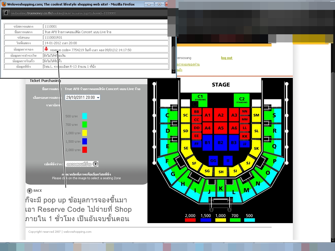Image resolution: width=335 pixels, height=251 pixels.
Task: Click the username kensosang text
Action: pyautogui.click(x=184, y=58)
